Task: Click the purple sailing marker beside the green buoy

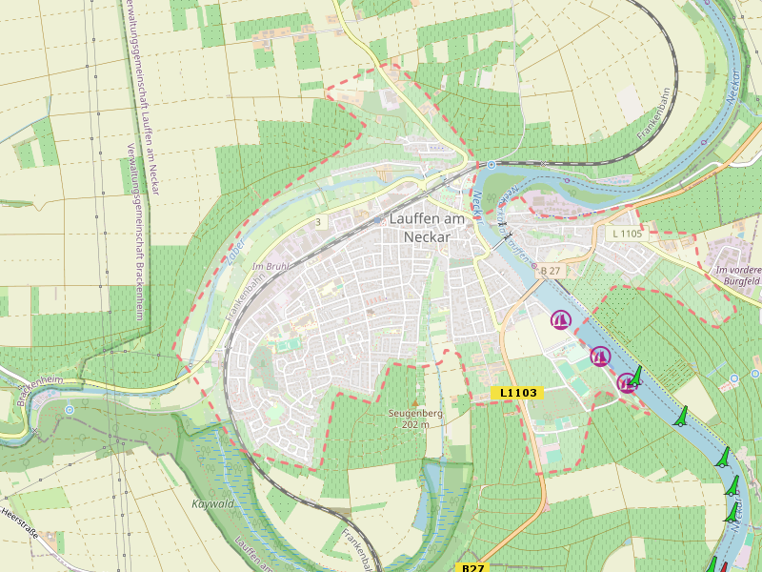Action: pyautogui.click(x=626, y=382)
